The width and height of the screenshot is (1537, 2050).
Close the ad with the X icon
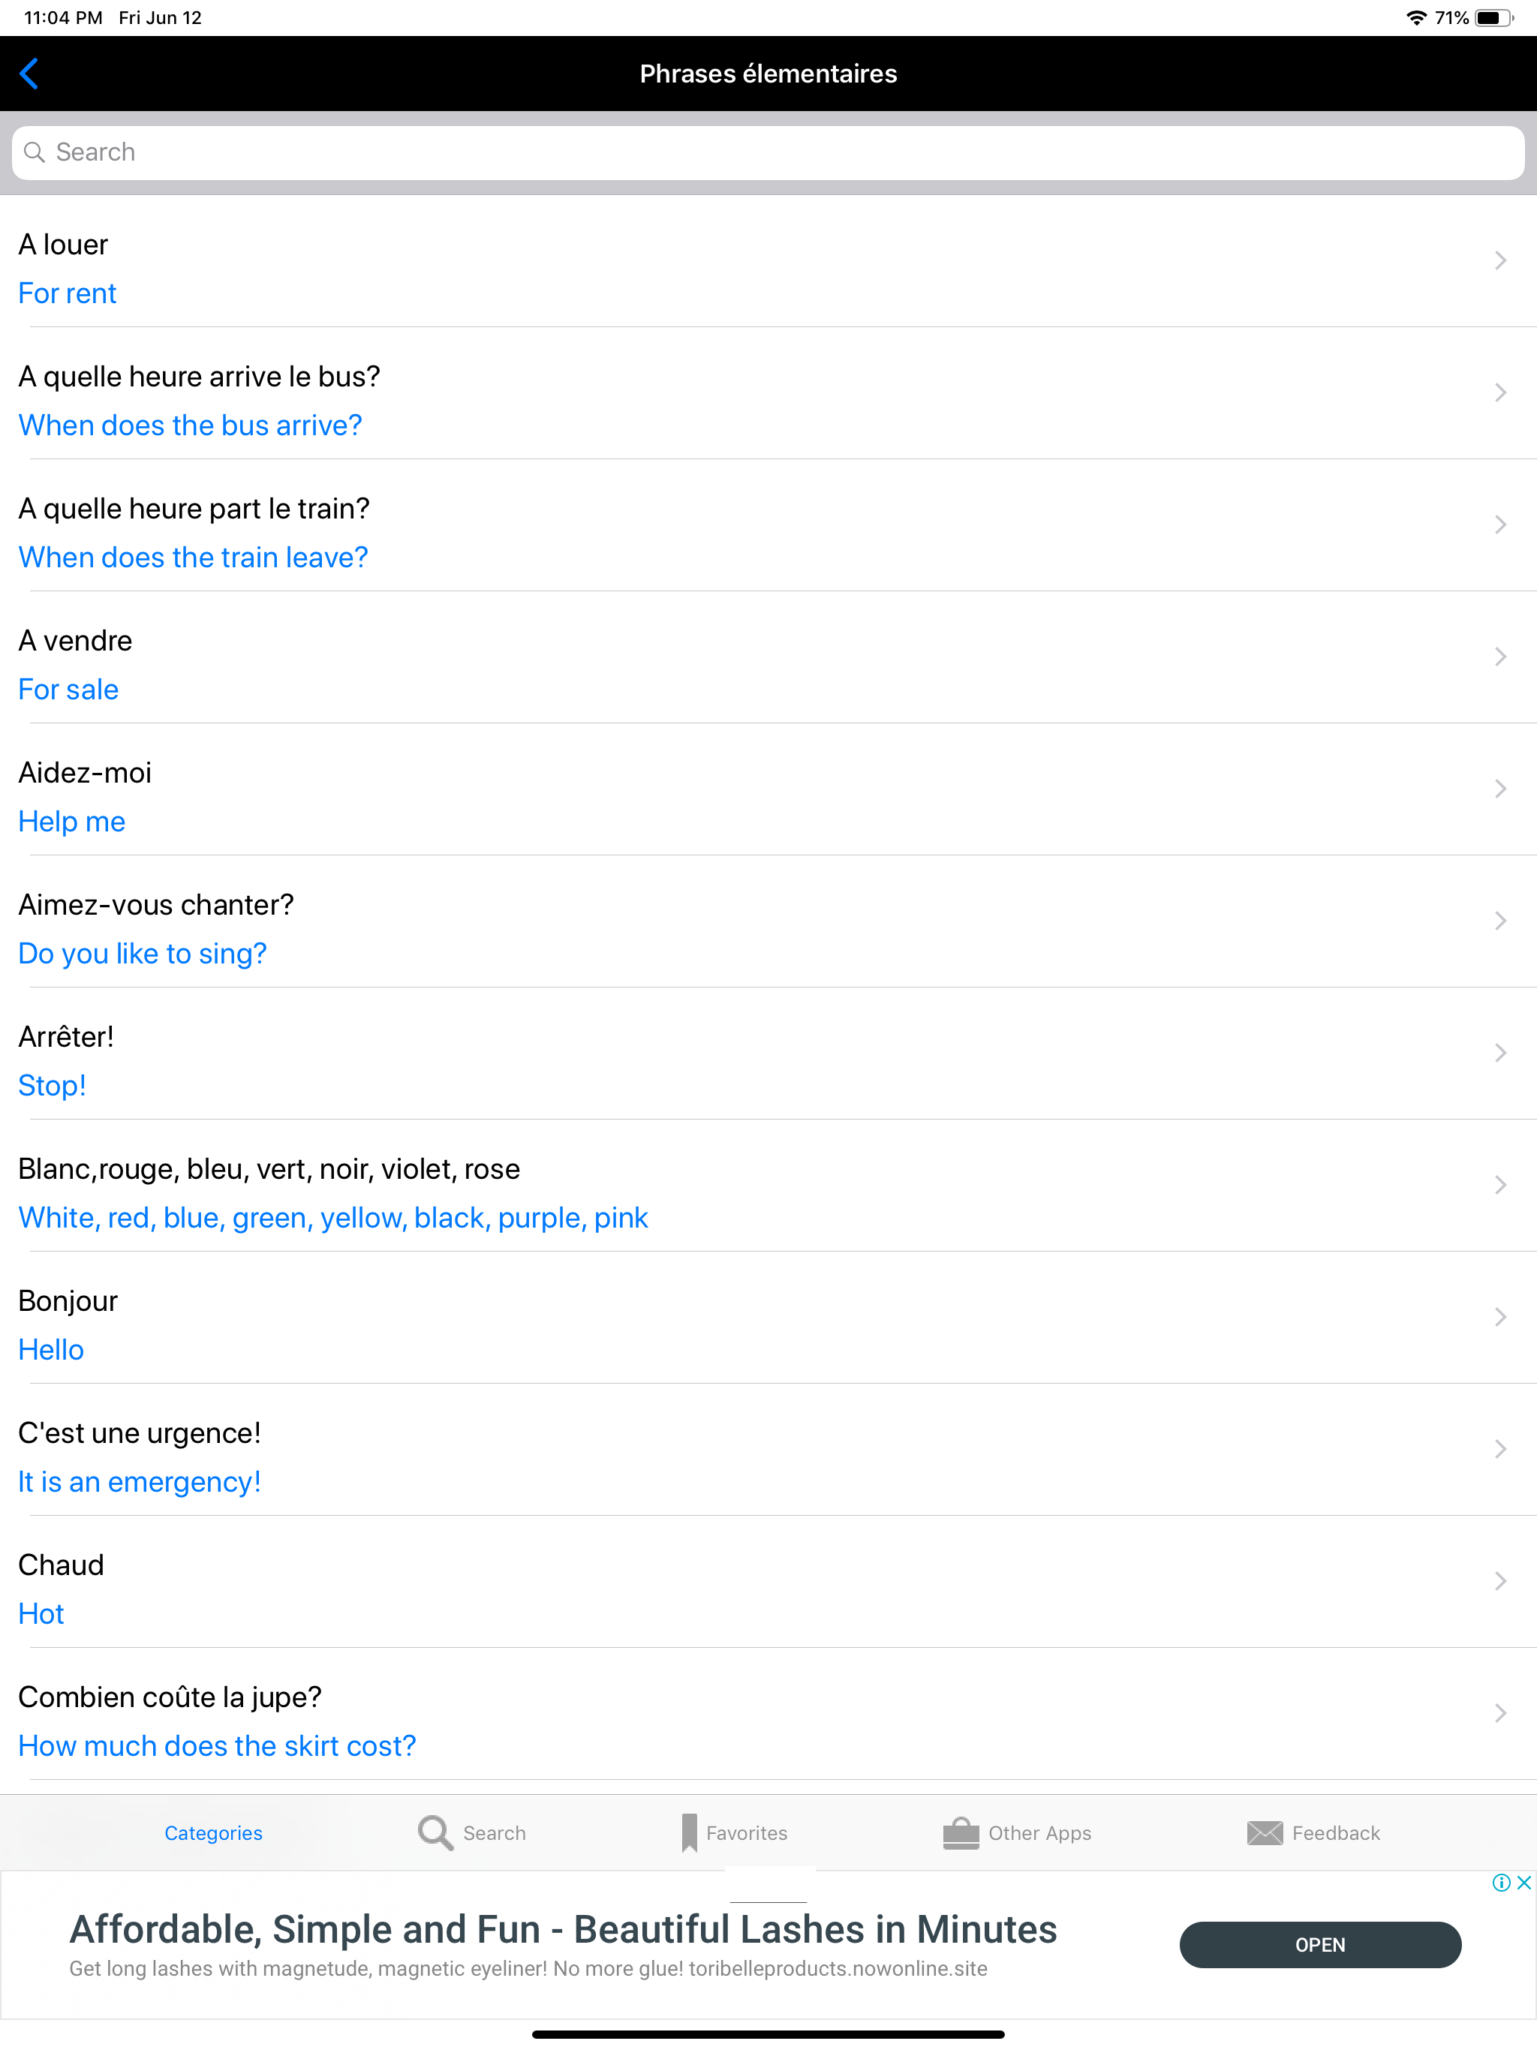coord(1524,1882)
